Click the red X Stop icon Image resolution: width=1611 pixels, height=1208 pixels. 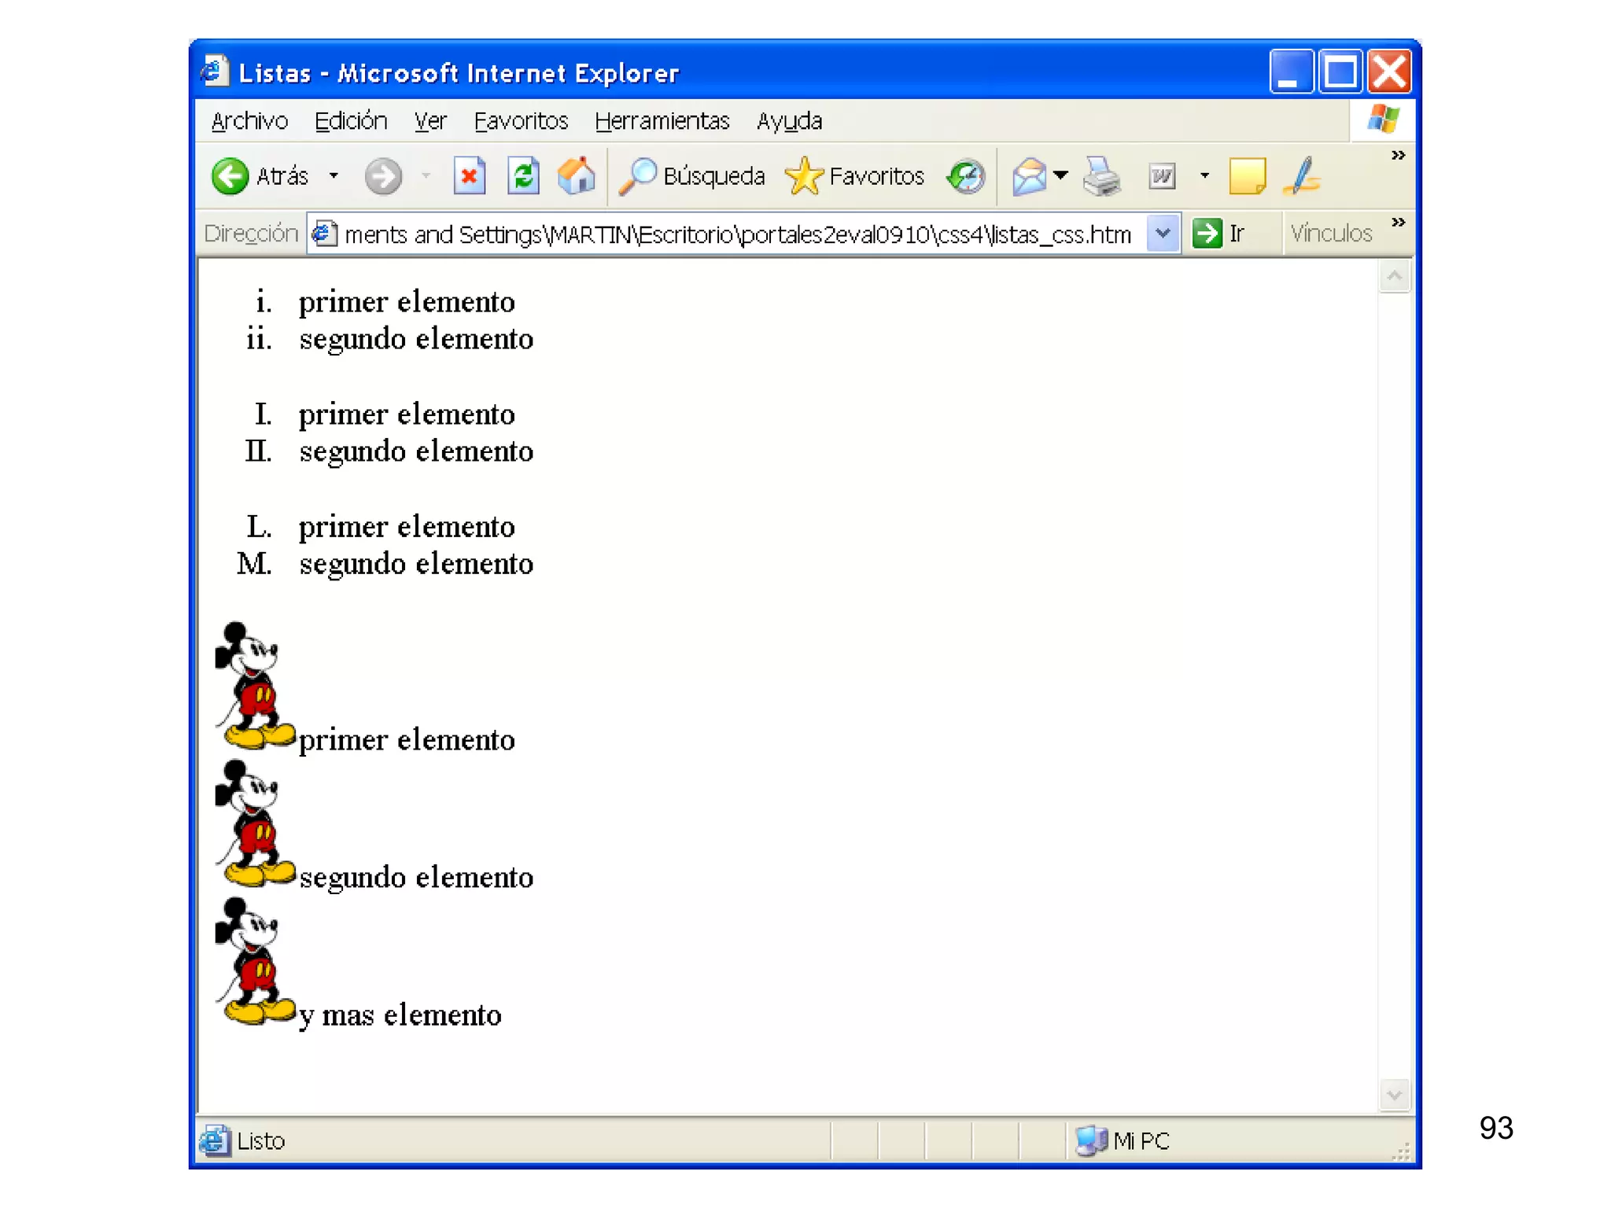point(470,176)
